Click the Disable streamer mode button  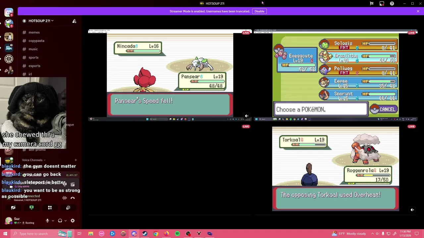coord(259,11)
